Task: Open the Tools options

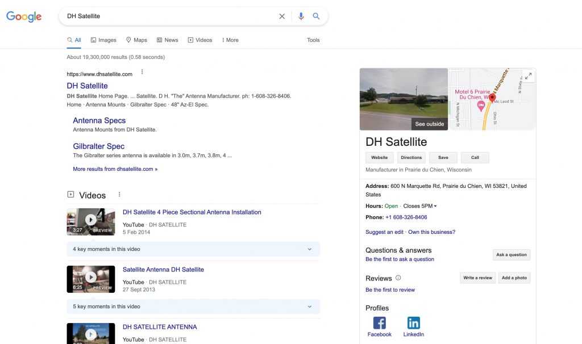Action: tap(313, 40)
